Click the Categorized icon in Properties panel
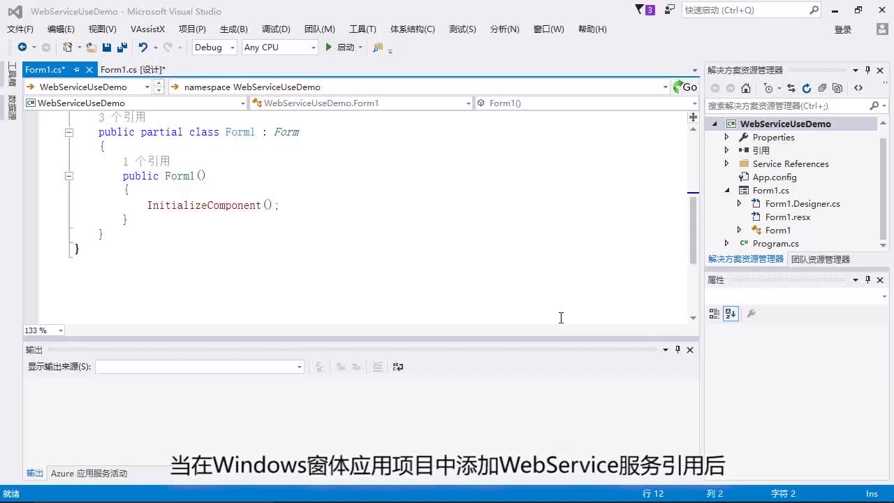Screen dimensions: 894x503 pyautogui.click(x=714, y=314)
